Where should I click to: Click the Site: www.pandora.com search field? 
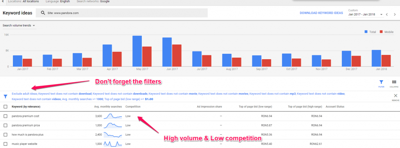click(x=122, y=13)
